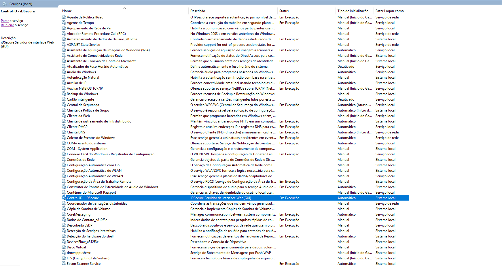This screenshot has height=266, width=502.
Task: Select Cliente da Política de Grupo
Action: pos(88,110)
